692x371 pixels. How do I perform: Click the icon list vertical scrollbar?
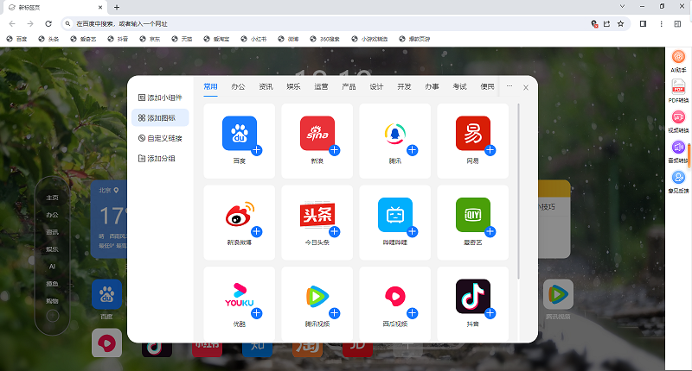click(x=519, y=190)
